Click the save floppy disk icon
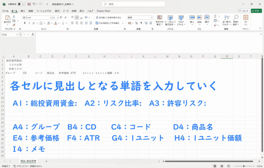 click(29, 4)
